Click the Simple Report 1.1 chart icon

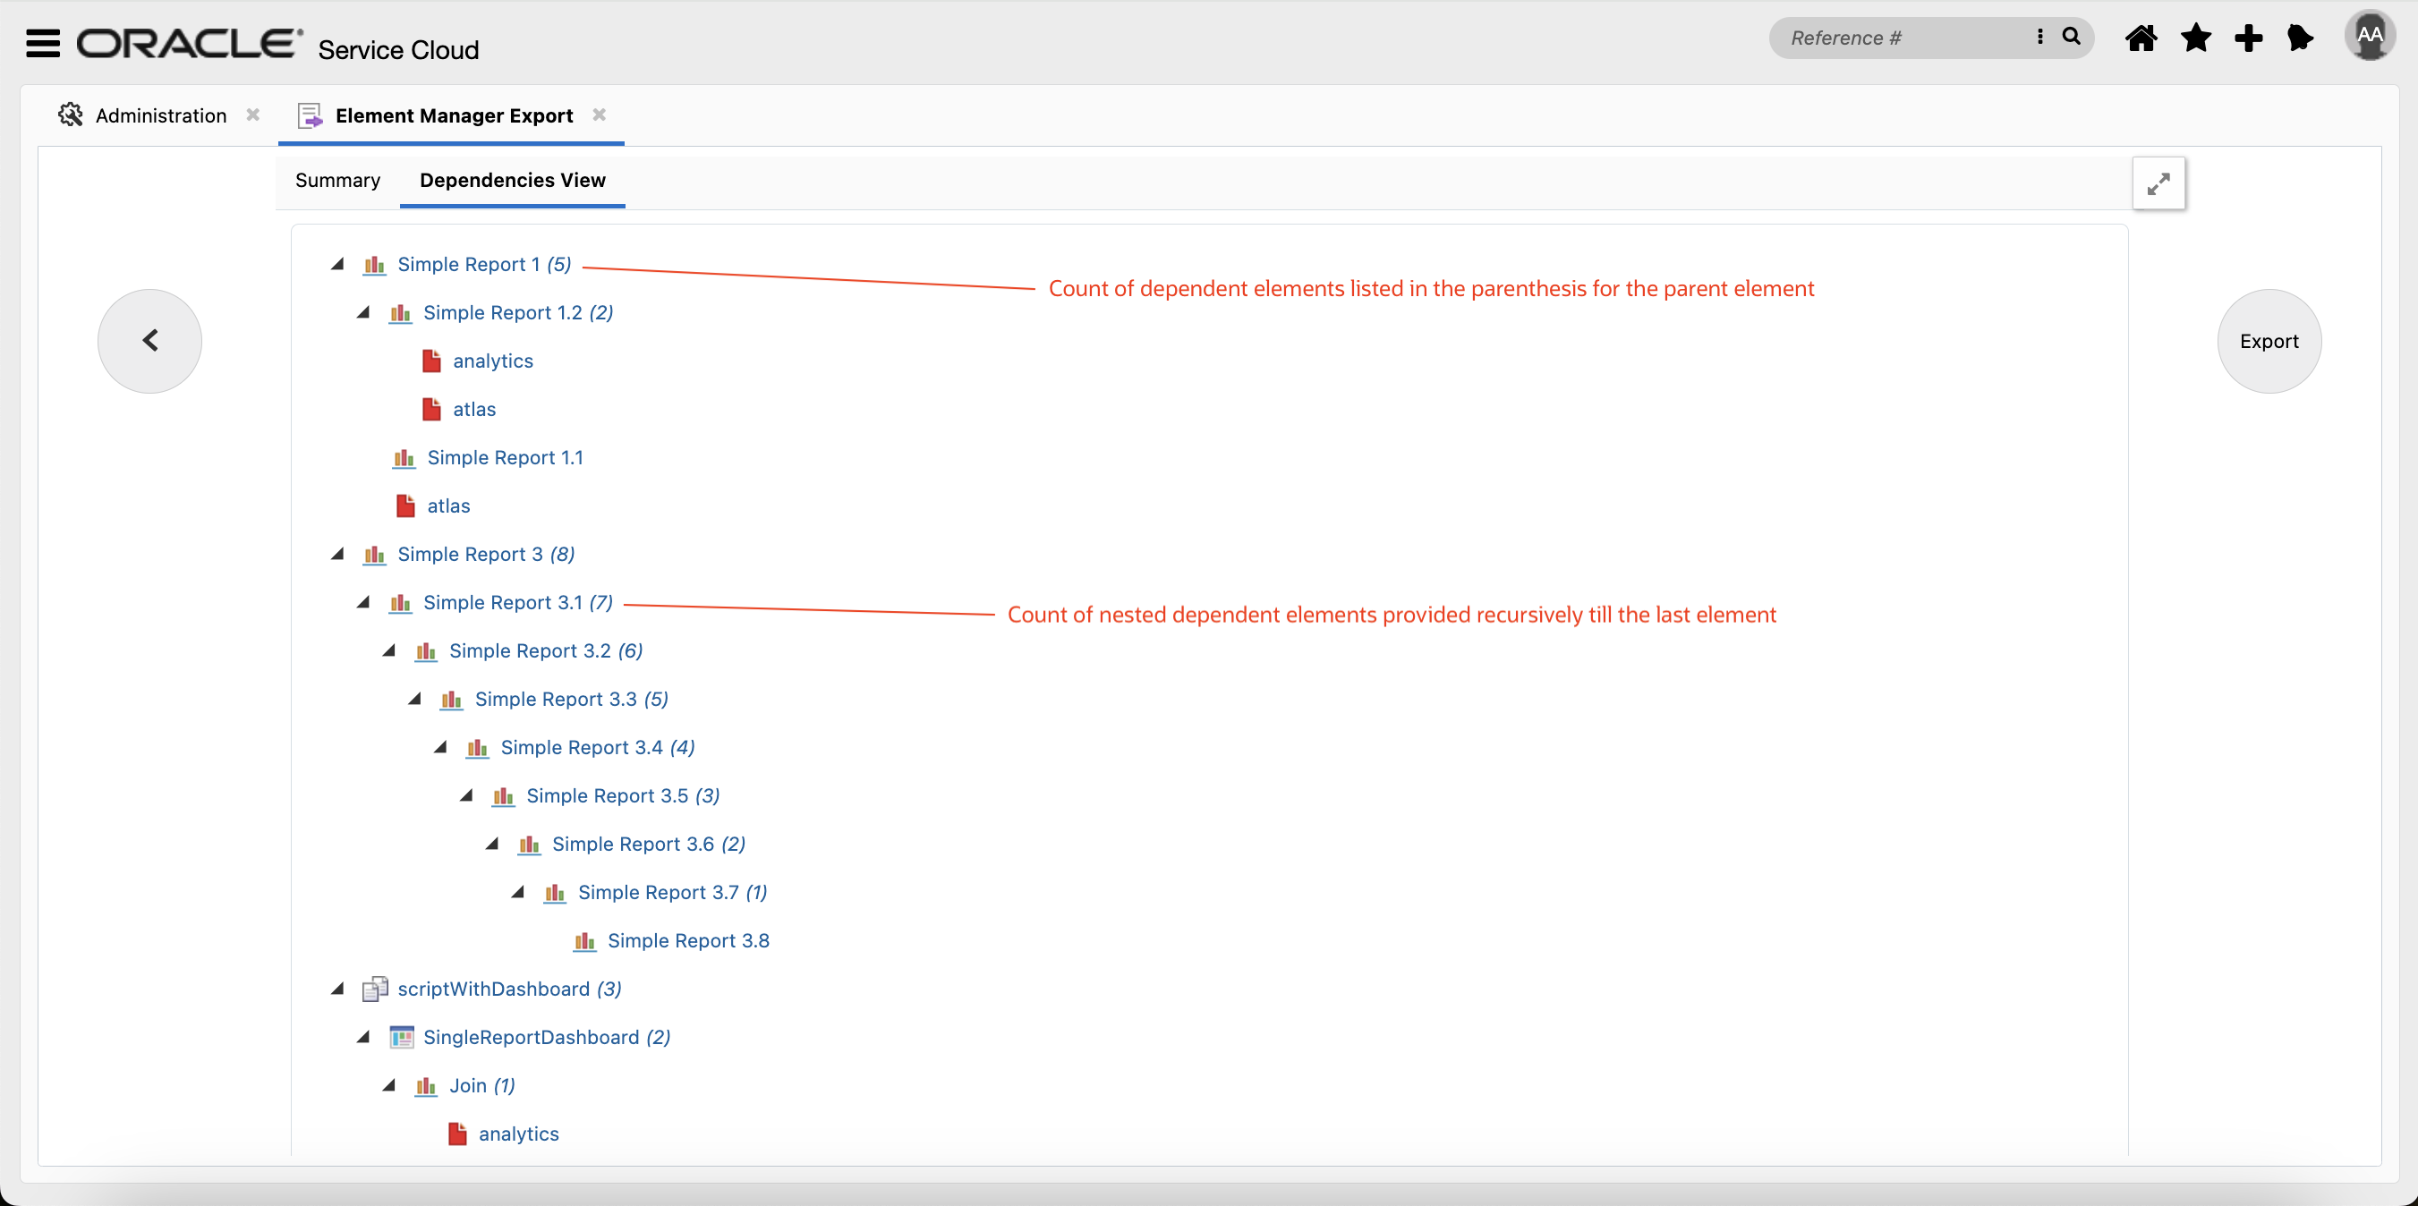[x=404, y=458]
